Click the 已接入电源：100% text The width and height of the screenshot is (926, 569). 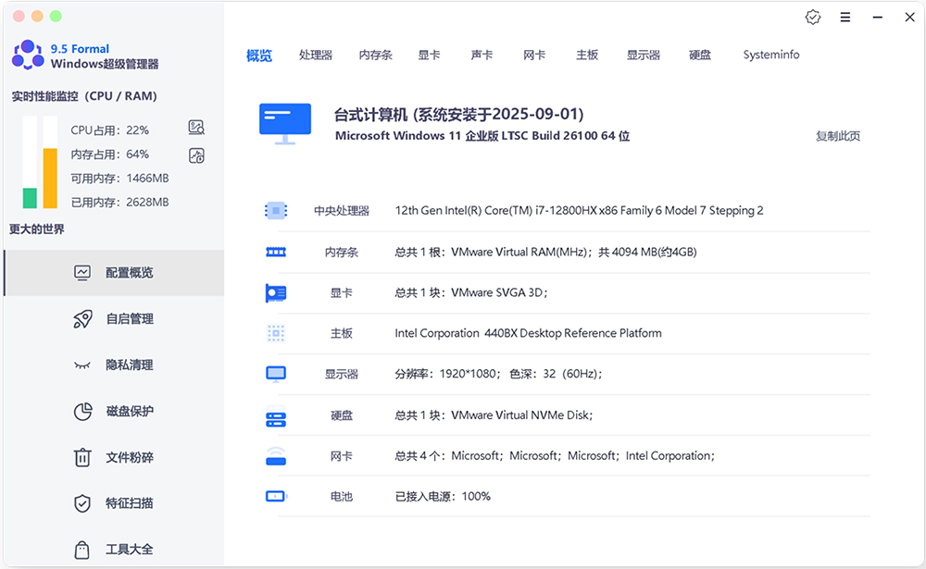click(x=443, y=497)
